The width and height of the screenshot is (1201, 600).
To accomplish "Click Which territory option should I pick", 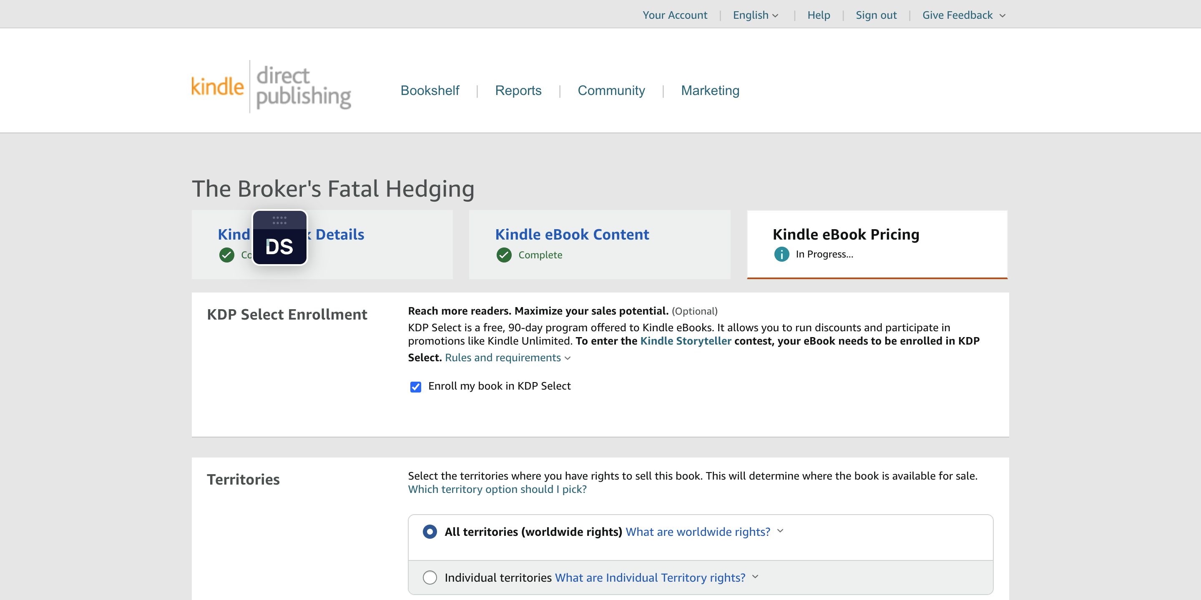I will pos(497,489).
